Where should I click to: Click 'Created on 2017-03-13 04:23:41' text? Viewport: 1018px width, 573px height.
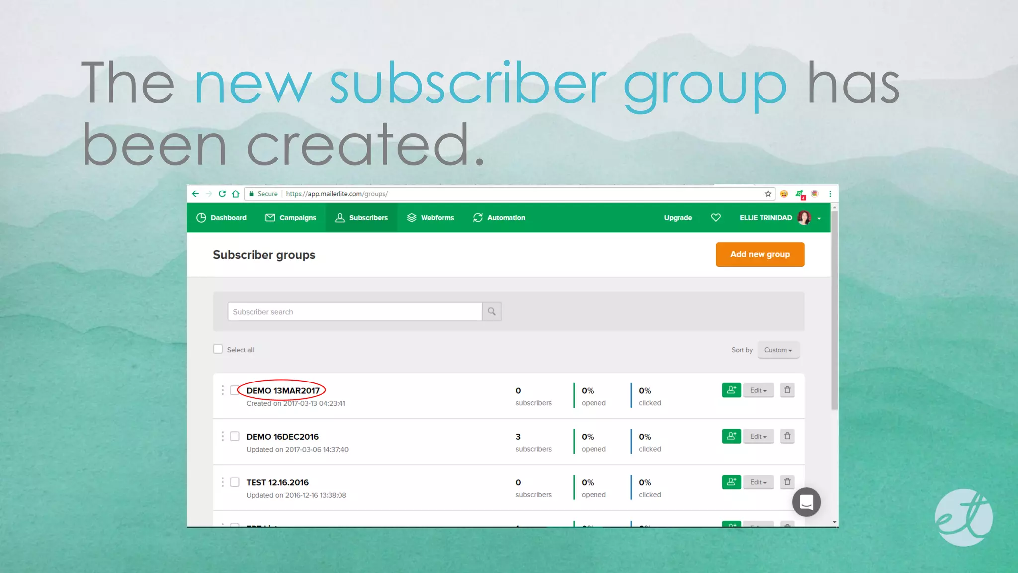point(296,403)
